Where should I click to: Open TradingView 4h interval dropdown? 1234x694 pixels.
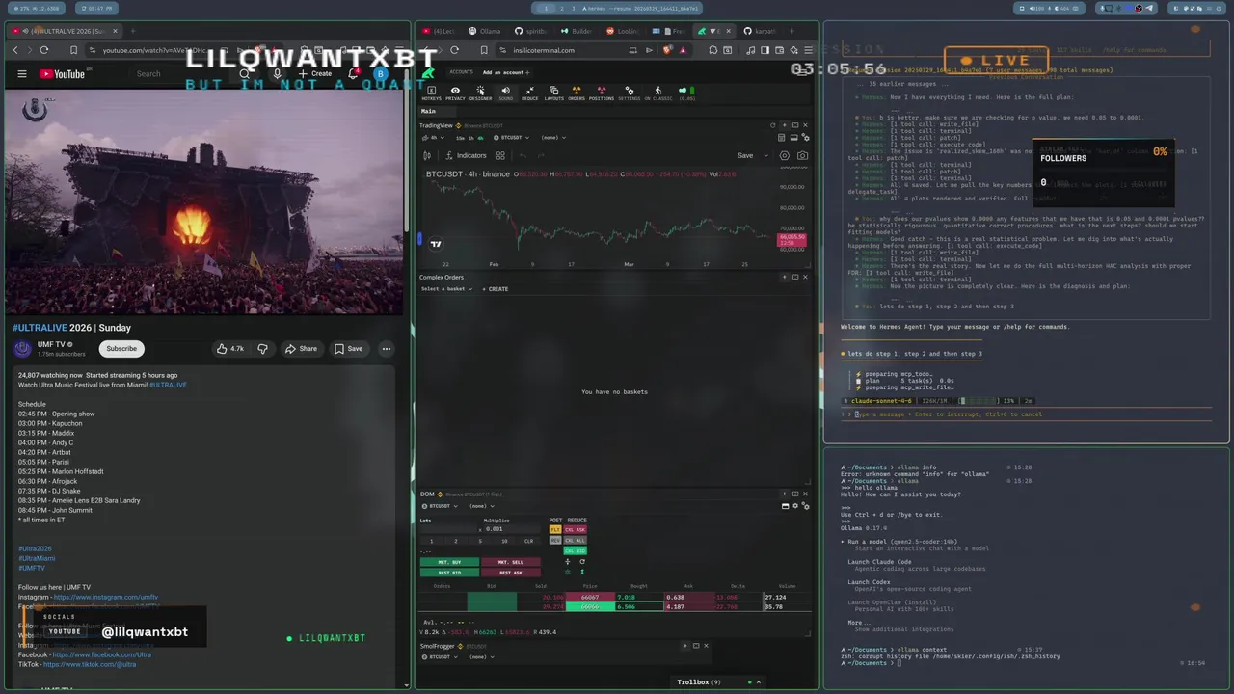(434, 138)
